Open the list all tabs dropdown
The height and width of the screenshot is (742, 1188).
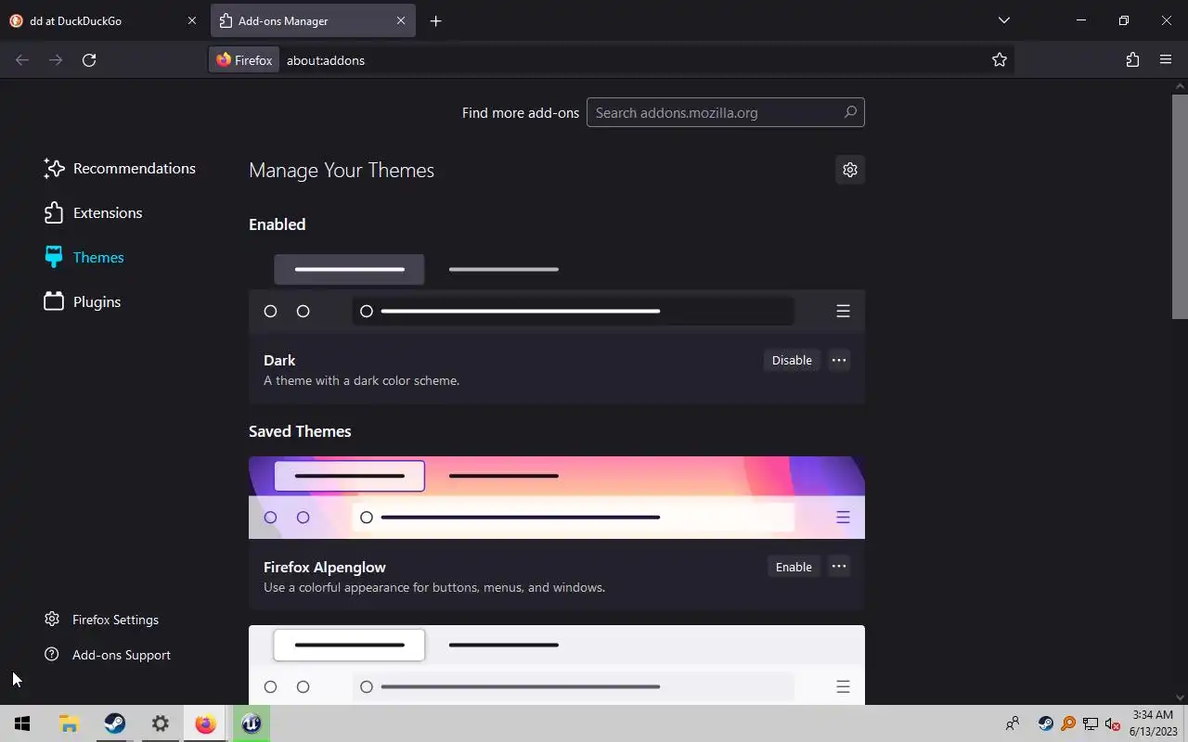coord(1003,20)
